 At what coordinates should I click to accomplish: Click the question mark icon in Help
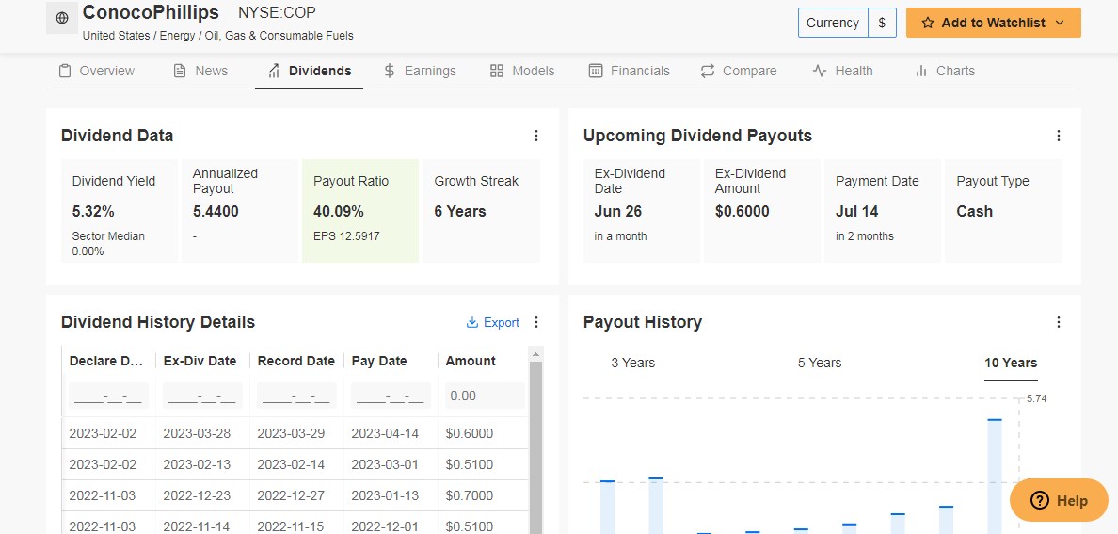click(x=1041, y=500)
